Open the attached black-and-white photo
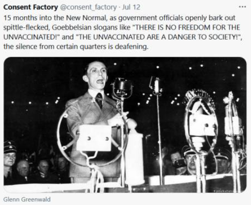This screenshot has width=251, height=205. (x=125, y=125)
